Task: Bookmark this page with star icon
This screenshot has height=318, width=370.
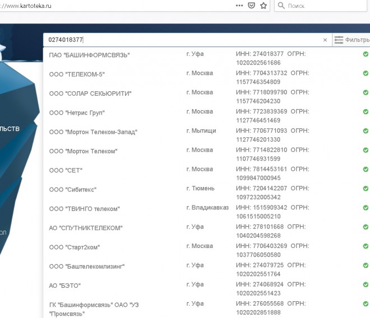Action: pos(263,6)
